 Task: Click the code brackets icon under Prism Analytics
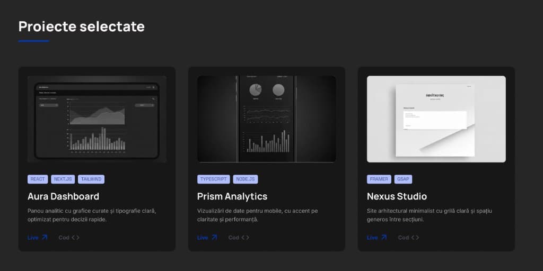tap(245, 238)
